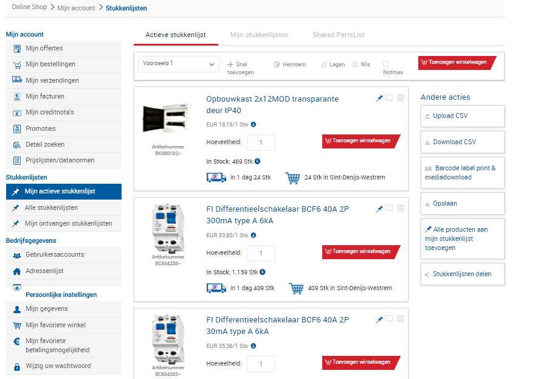Click stock info icon next to 1.159 Stk

[263, 272]
